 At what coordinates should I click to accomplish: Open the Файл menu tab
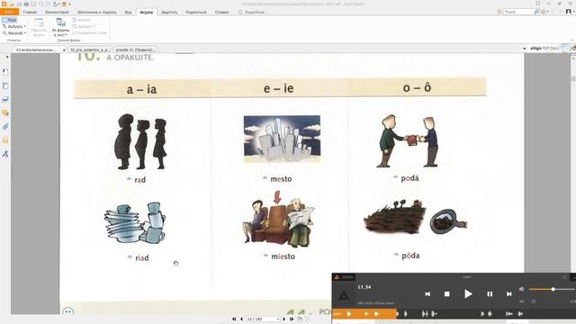[9, 12]
